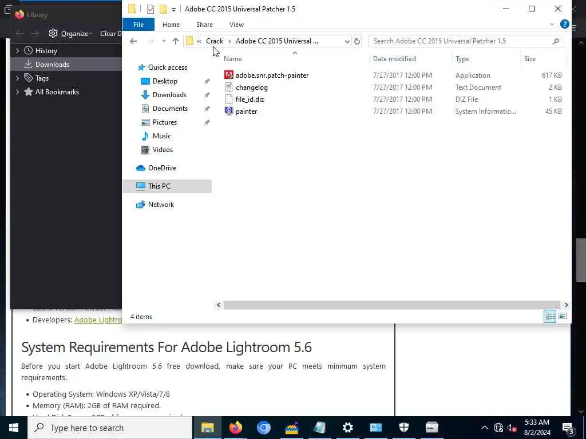Image resolution: width=586 pixels, height=439 pixels.
Task: Switch to large icons view layout
Action: click(563, 316)
